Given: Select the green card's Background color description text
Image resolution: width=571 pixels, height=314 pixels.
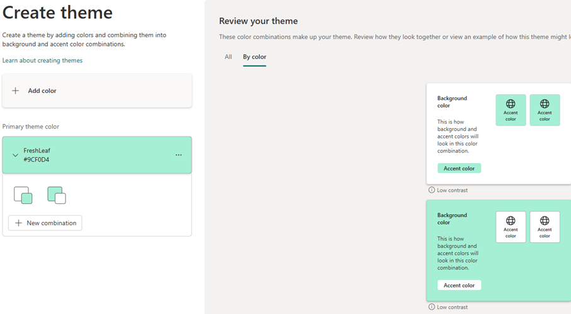Looking at the screenshot, I should (458, 253).
